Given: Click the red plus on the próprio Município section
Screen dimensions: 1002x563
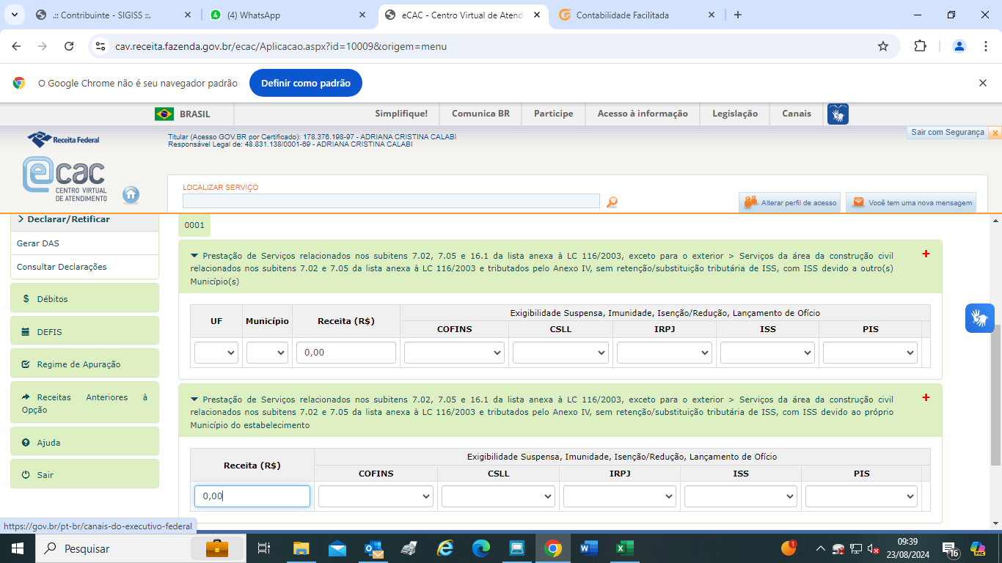Looking at the screenshot, I should (x=926, y=397).
